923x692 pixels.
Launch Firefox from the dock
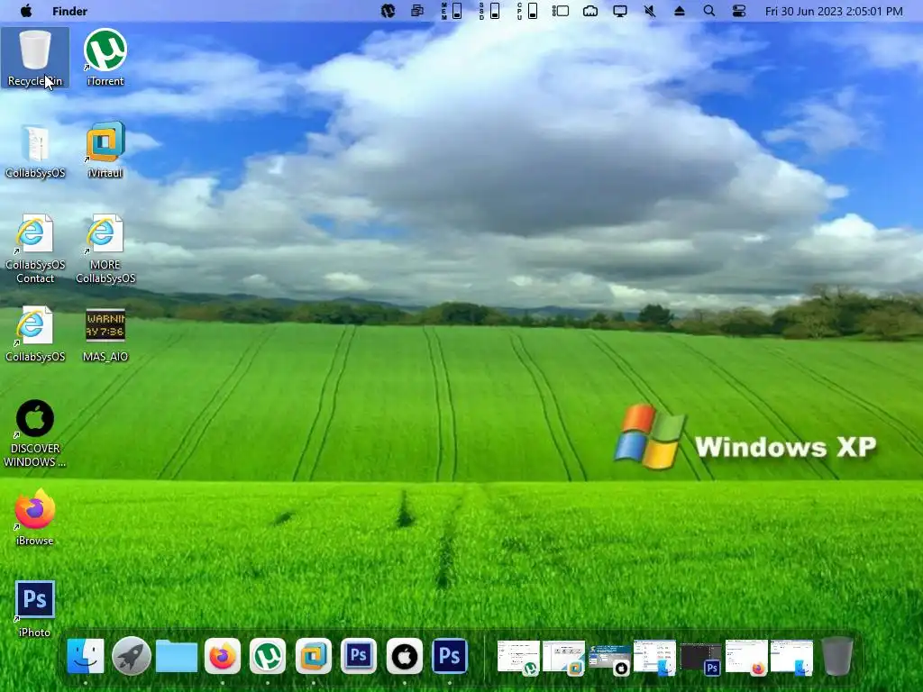coord(223,656)
